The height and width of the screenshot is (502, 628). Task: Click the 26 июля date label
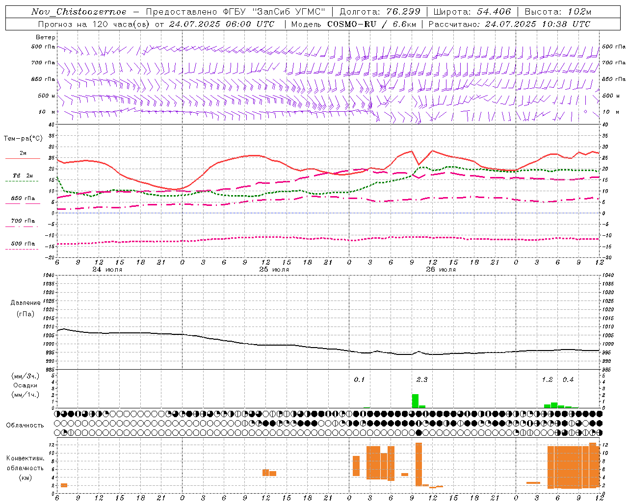click(x=441, y=270)
